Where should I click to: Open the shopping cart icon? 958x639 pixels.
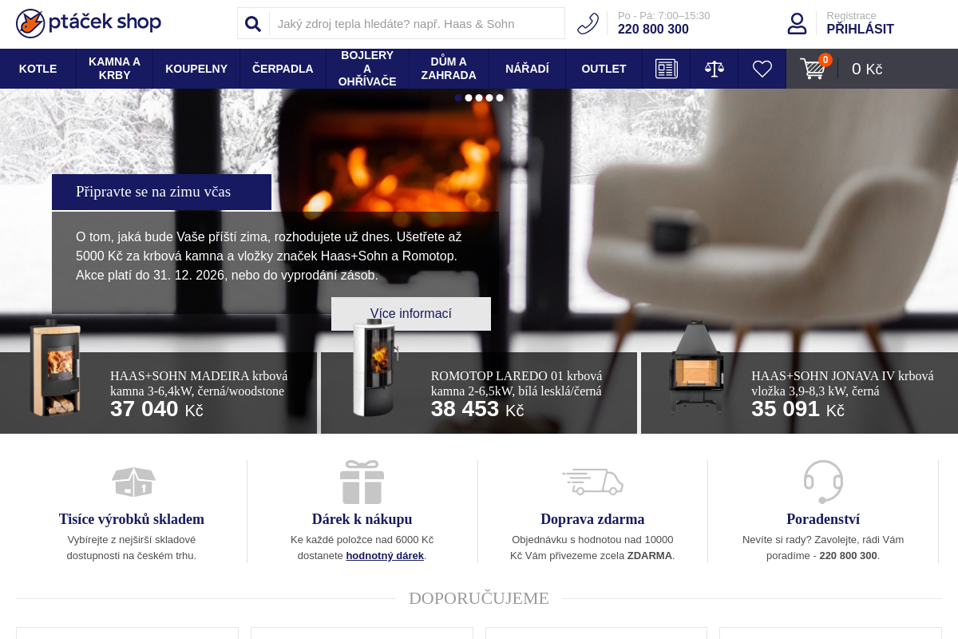point(814,68)
